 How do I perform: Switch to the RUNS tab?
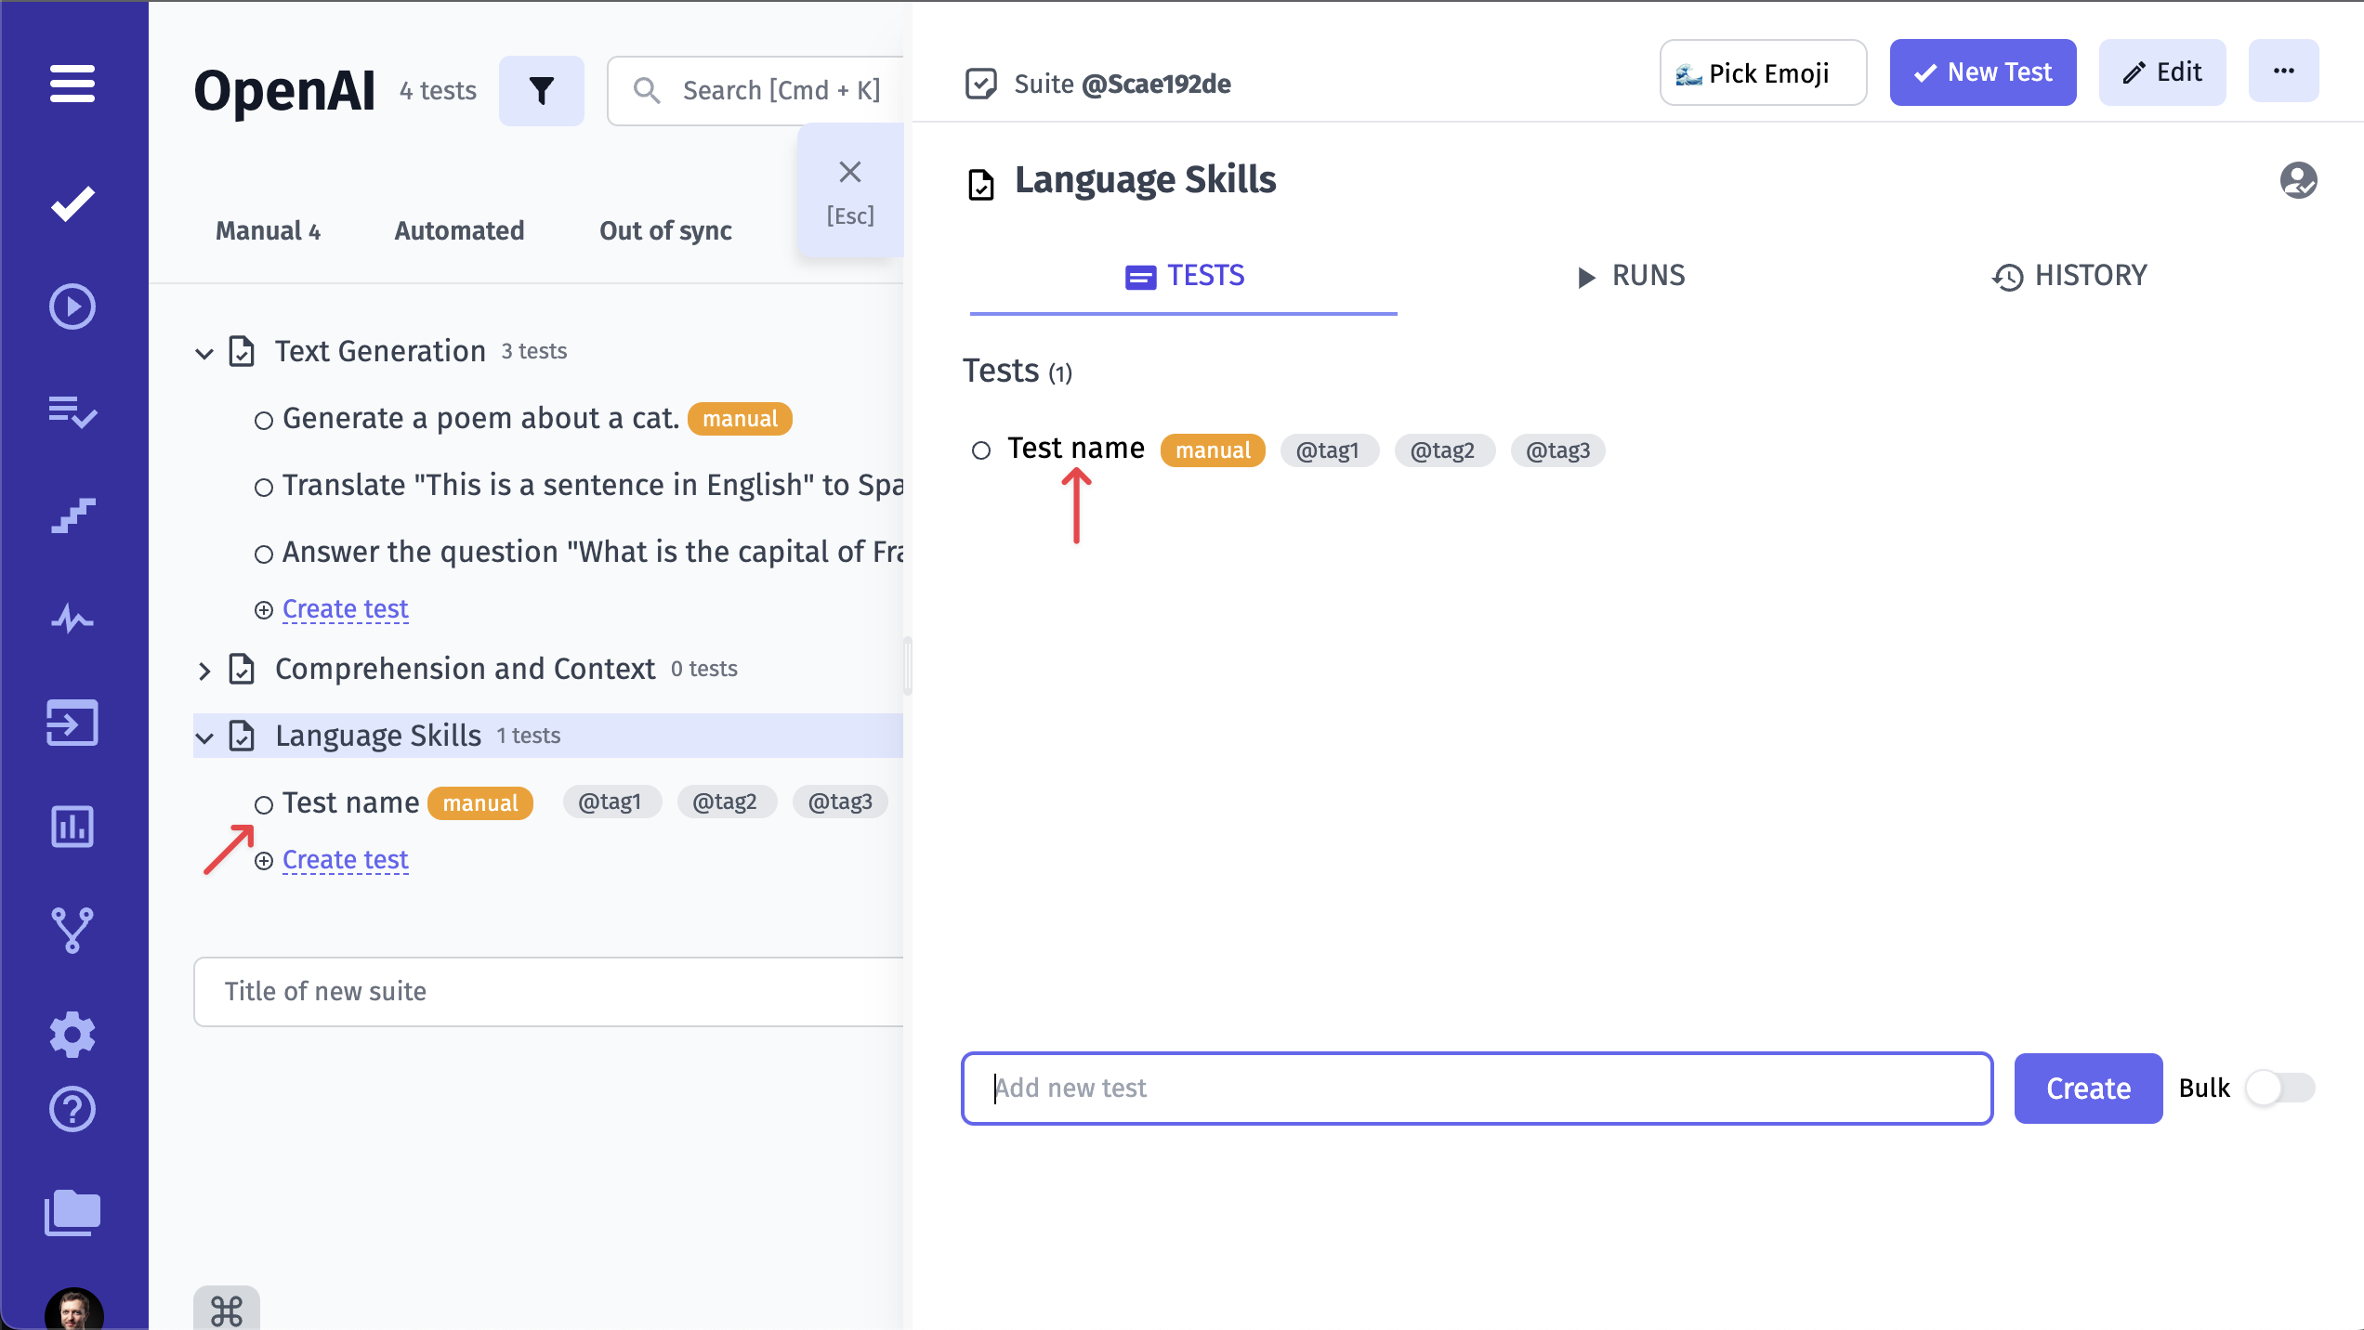(x=1628, y=276)
